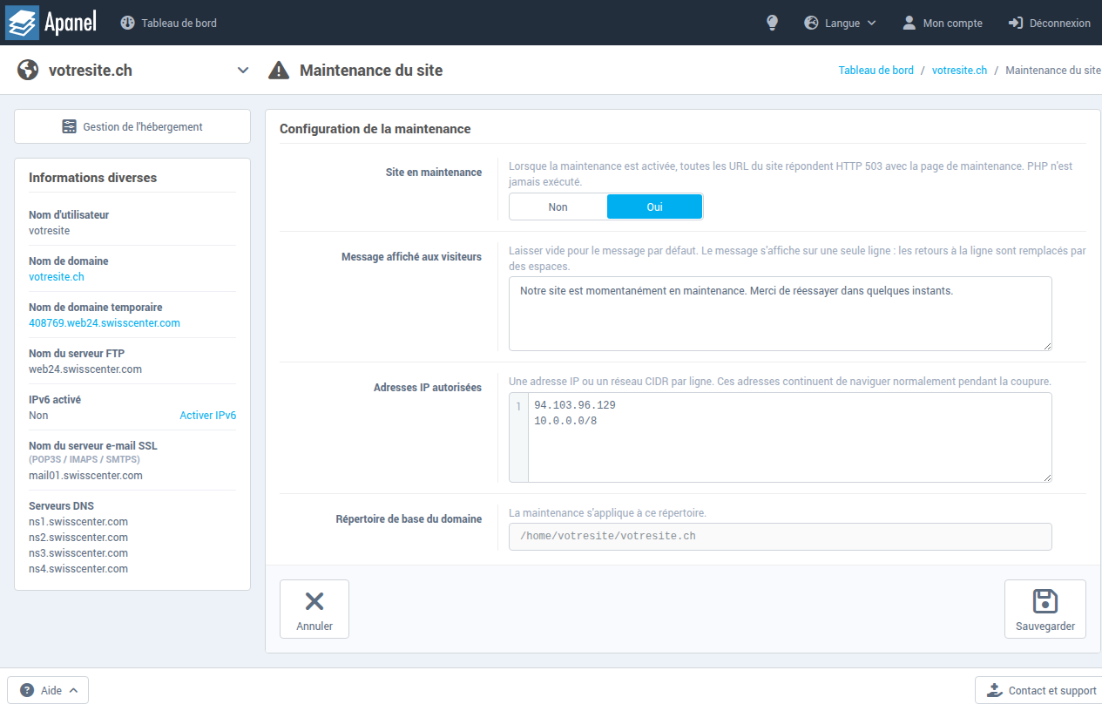Click the support hand icon
Viewport: 1102px width, 711px height.
click(994, 690)
